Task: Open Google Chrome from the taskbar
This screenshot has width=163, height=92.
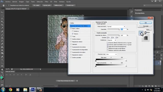Action: click(10, 90)
